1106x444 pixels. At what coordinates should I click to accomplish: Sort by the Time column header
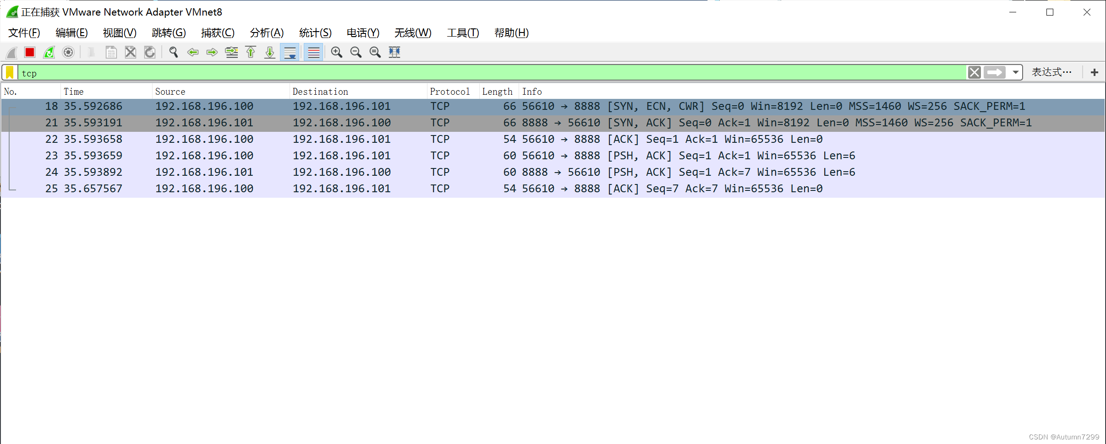[106, 92]
